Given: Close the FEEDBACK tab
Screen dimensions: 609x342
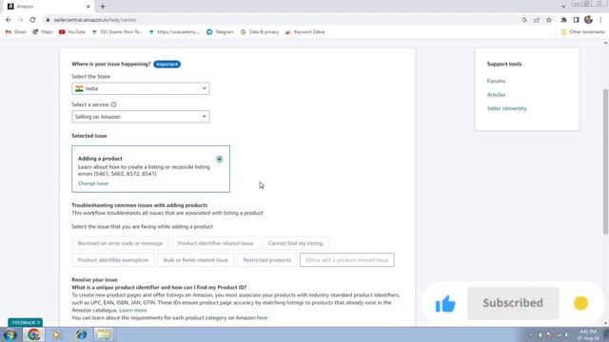Looking at the screenshot, I should [x=38, y=323].
